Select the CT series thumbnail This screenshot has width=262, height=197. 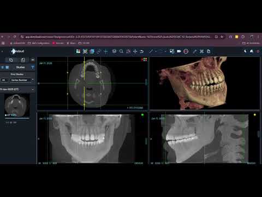pyautogui.click(x=17, y=106)
